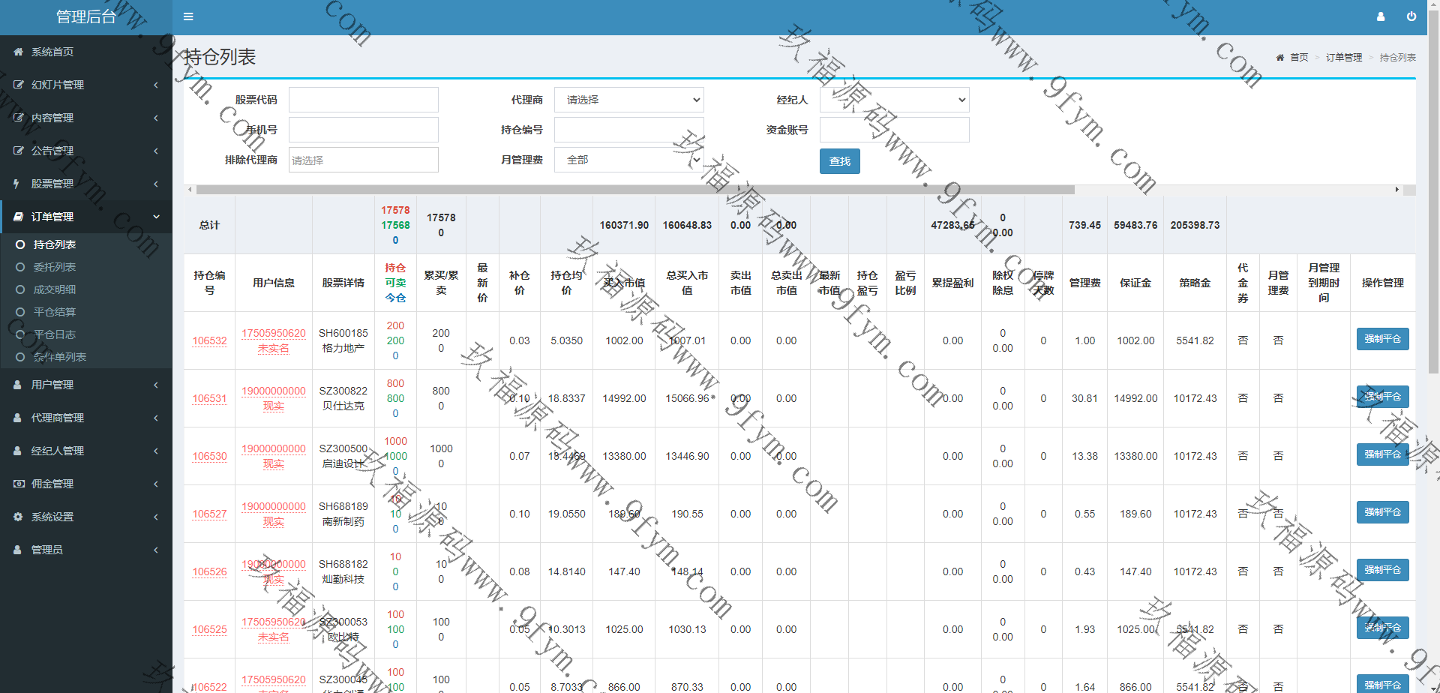Screen dimensions: 1440x693
Task: Click the money icon beside 佣金管理
Action: [19, 484]
